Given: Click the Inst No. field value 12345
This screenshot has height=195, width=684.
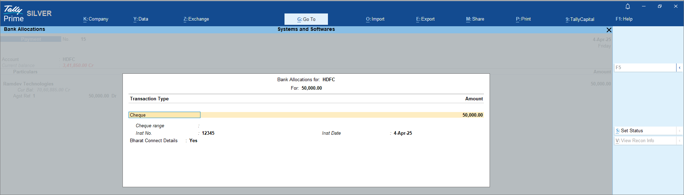Looking at the screenshot, I should (208, 133).
